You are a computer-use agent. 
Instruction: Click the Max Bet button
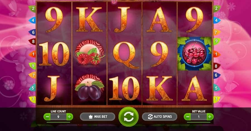98,117
